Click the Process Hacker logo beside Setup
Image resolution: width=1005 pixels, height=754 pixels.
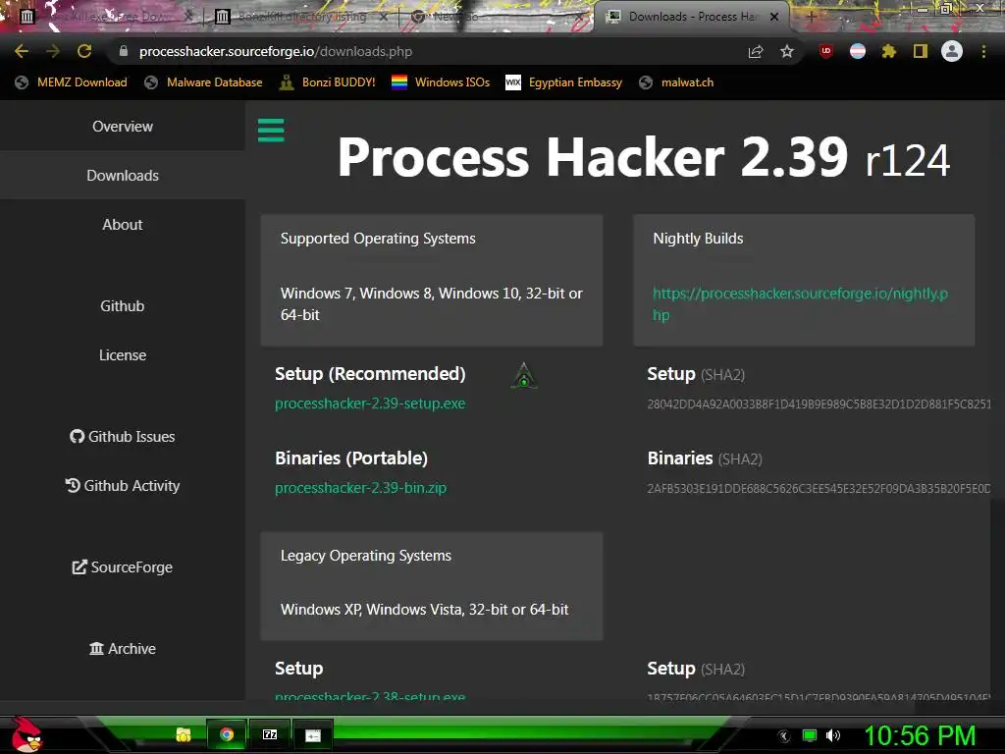(524, 376)
